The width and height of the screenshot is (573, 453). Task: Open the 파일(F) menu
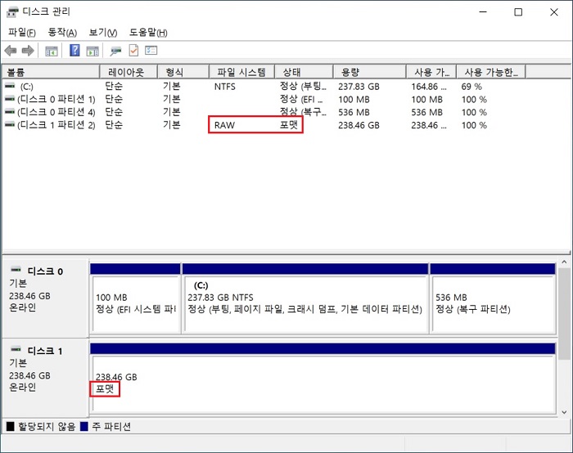[22, 33]
